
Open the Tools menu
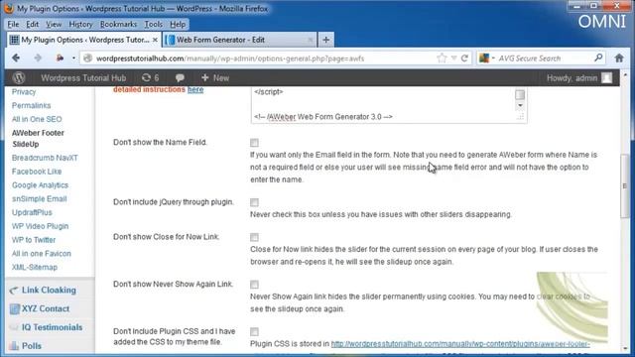click(153, 24)
